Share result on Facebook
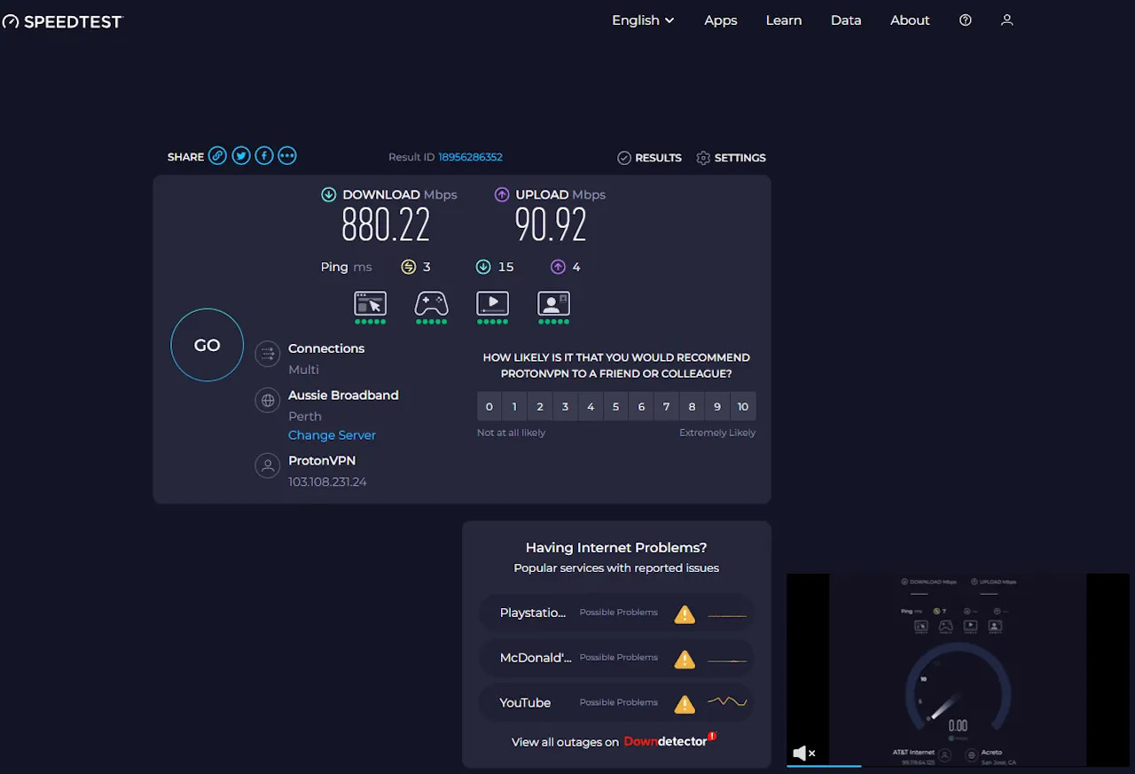 point(264,156)
